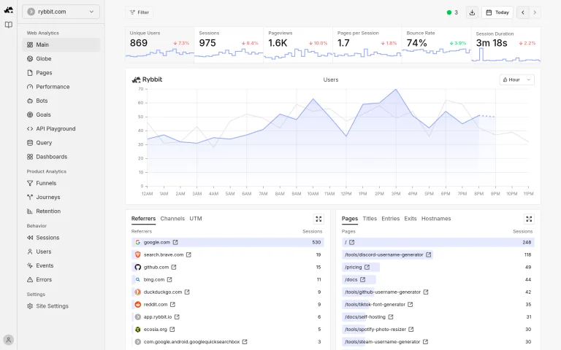The width and height of the screenshot is (561, 350).
Task: Open app.rybbit.io external link icon
Action: pos(177,317)
